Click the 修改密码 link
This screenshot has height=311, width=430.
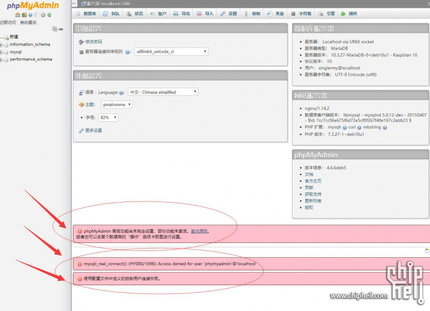94,42
